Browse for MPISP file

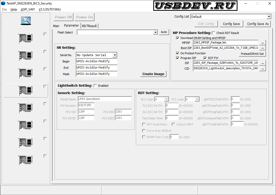coord(263,43)
